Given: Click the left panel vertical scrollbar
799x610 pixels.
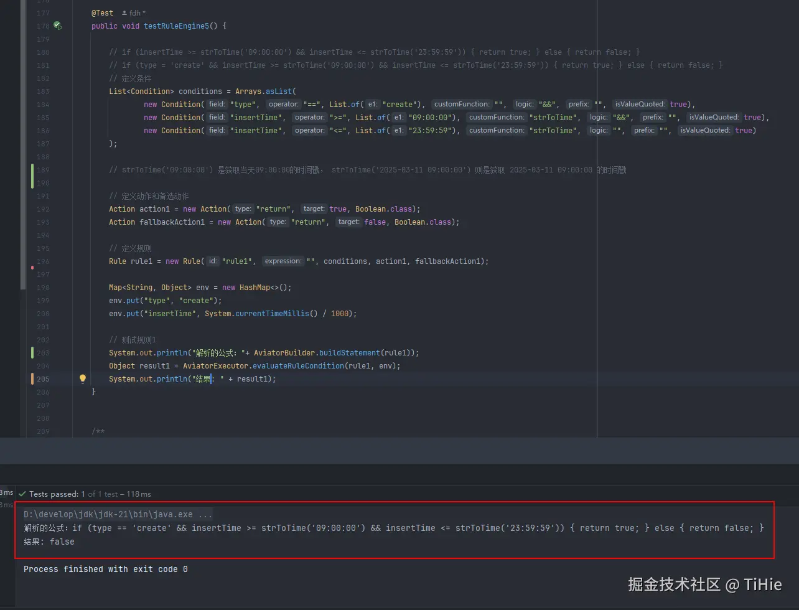Looking at the screenshot, I should point(23,143).
